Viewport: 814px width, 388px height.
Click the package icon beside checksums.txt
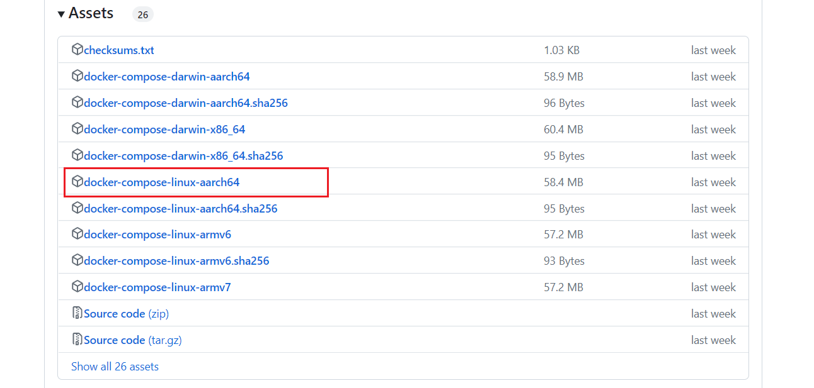pyautogui.click(x=77, y=50)
